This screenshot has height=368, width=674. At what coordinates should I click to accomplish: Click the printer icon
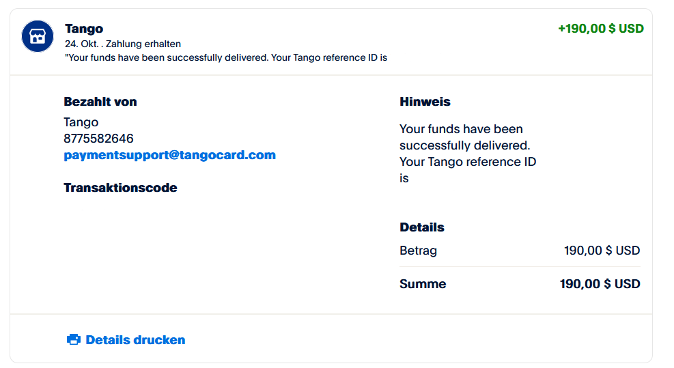tap(73, 340)
